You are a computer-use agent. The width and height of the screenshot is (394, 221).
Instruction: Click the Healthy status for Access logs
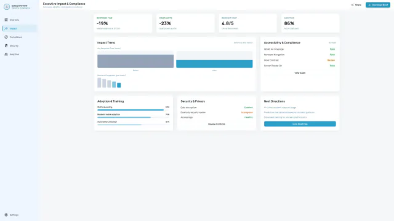coord(249,117)
